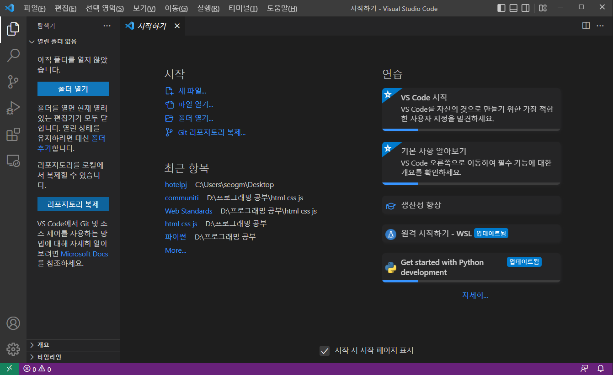
Task: Open the 이동(G) menu
Action: pyautogui.click(x=176, y=9)
